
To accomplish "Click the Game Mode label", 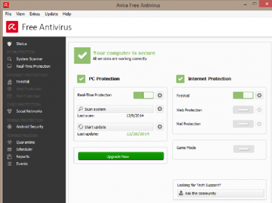I will click(186, 148).
